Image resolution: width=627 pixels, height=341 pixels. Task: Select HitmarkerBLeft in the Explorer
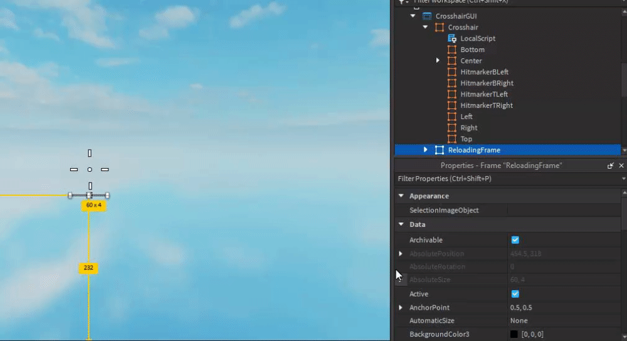[x=484, y=72]
